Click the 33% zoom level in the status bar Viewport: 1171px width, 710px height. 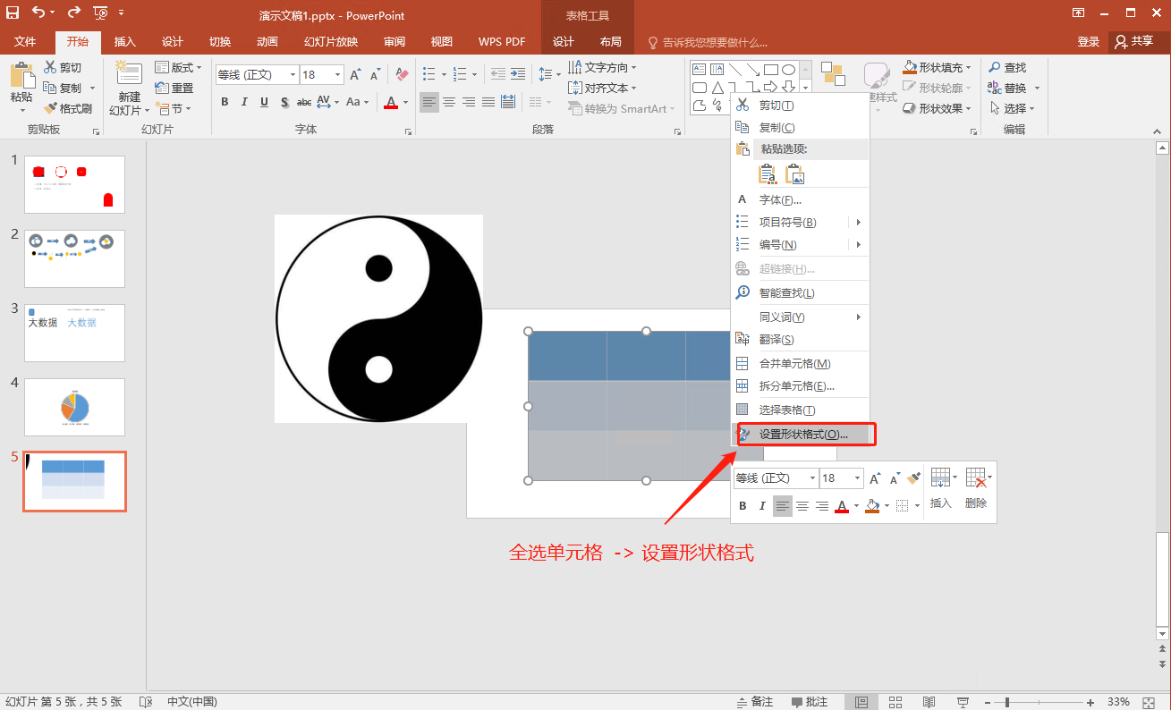click(x=1119, y=702)
